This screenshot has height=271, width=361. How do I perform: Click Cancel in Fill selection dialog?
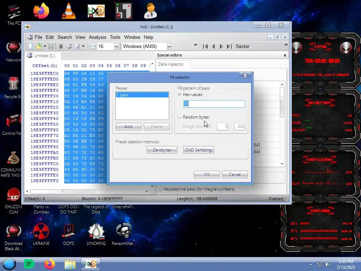[x=235, y=174]
